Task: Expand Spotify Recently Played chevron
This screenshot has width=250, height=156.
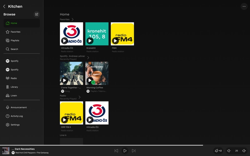Action: [88, 58]
